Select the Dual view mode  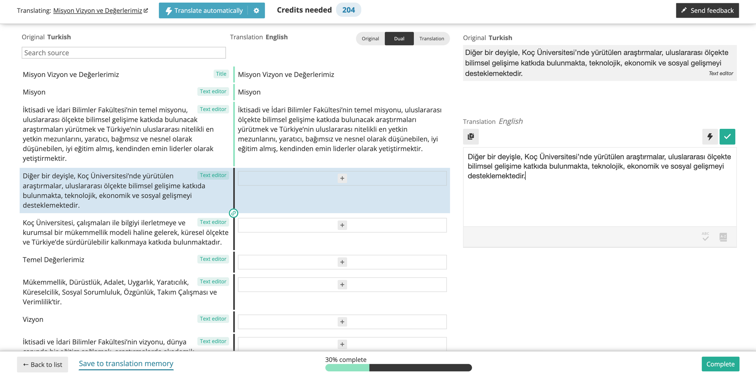coord(399,38)
